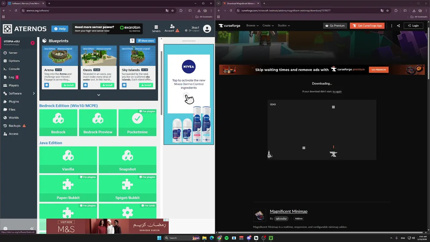Select Bedrock software tile
Image resolution: width=430 pixels, height=242 pixels.
58,123
